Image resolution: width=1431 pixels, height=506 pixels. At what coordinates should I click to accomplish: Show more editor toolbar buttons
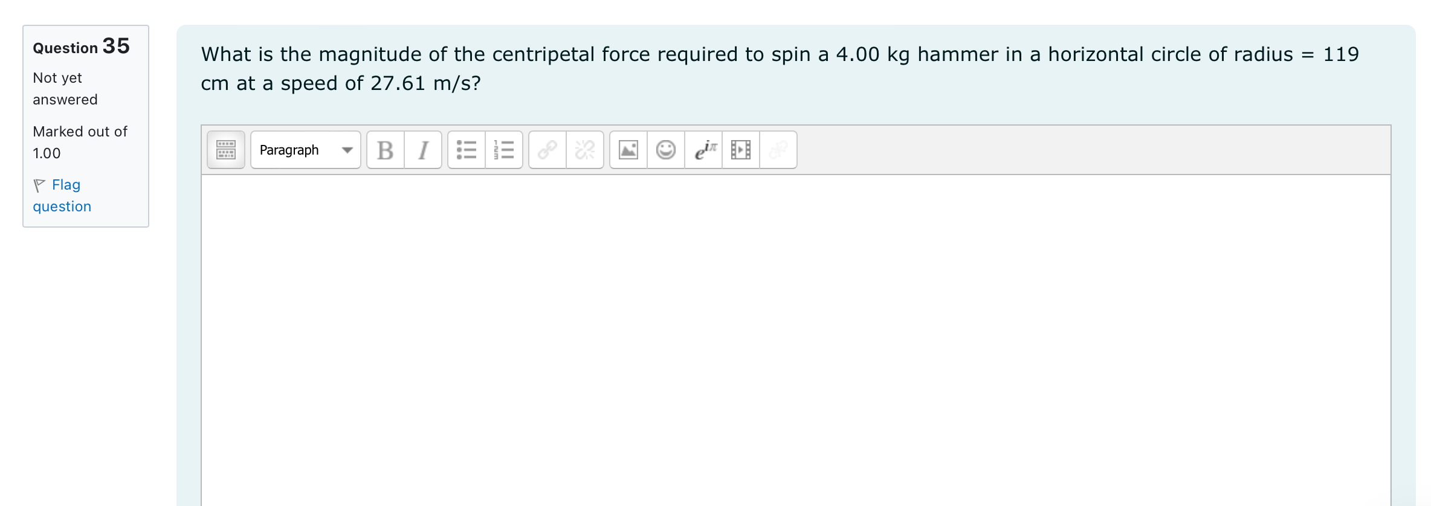click(x=225, y=150)
